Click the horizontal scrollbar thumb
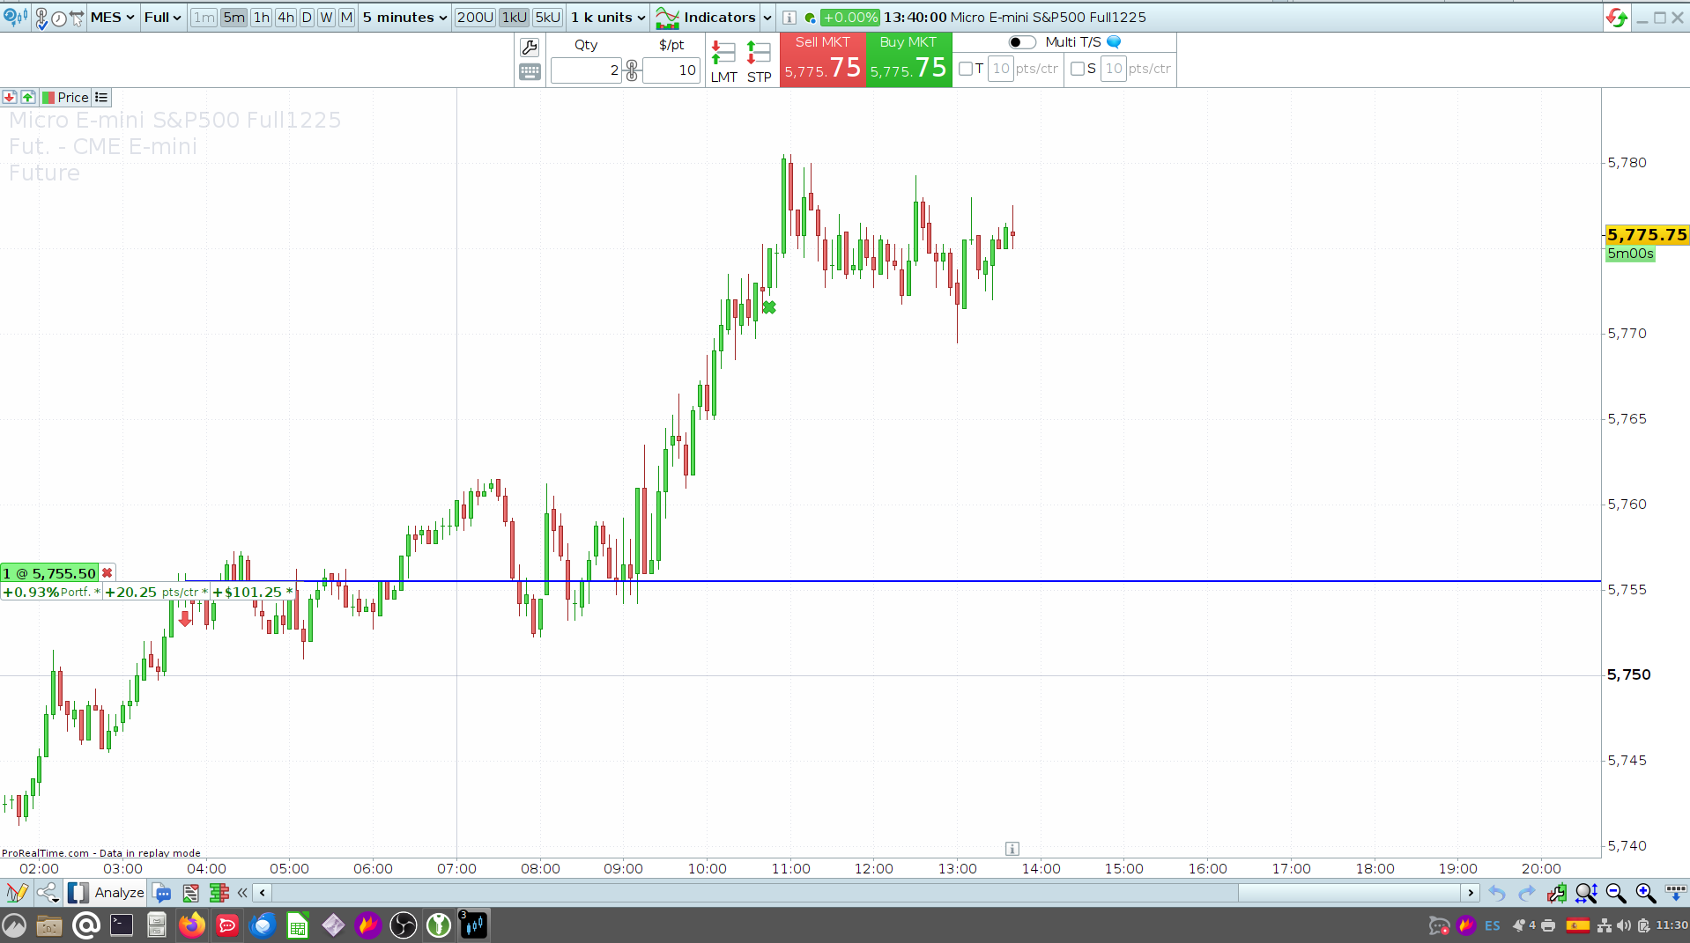This screenshot has width=1690, height=943. (1350, 893)
